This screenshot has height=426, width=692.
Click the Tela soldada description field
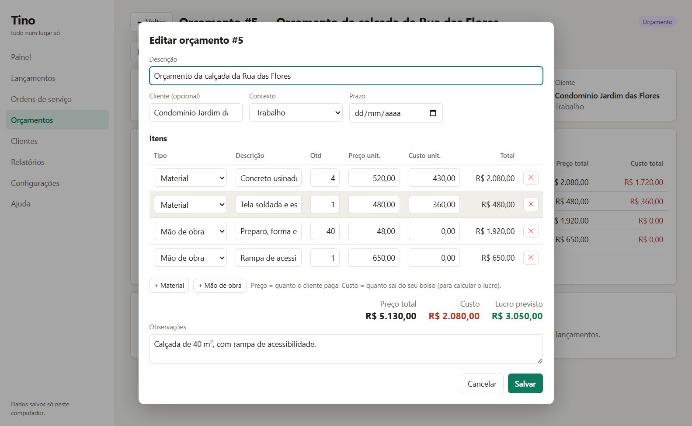click(x=268, y=204)
